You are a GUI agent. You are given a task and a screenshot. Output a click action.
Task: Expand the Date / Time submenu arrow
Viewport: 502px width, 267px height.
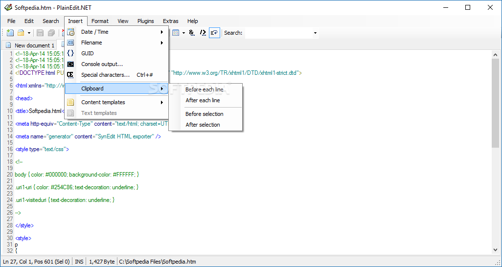click(x=162, y=32)
